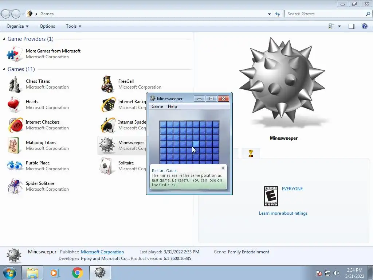Open Game menu in Minesweeper
Image resolution: width=373 pixels, height=280 pixels.
157,106
